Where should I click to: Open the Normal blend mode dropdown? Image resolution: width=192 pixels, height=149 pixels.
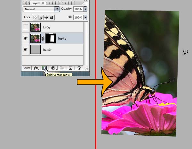[41, 9]
